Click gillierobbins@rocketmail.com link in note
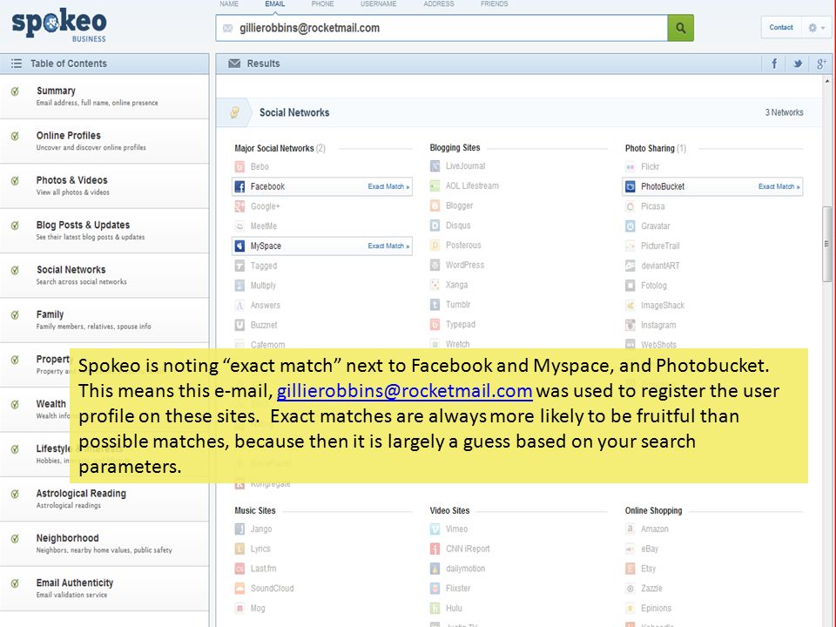 point(404,391)
